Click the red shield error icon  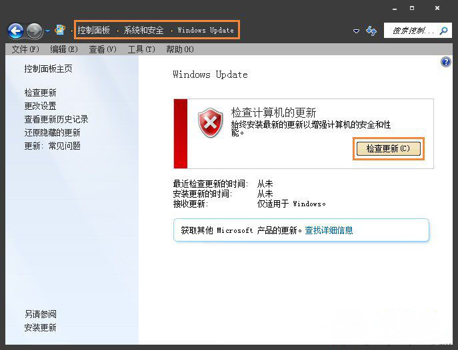[x=210, y=122]
